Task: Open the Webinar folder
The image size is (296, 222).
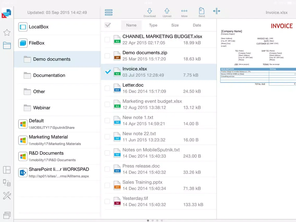Action: [57, 108]
